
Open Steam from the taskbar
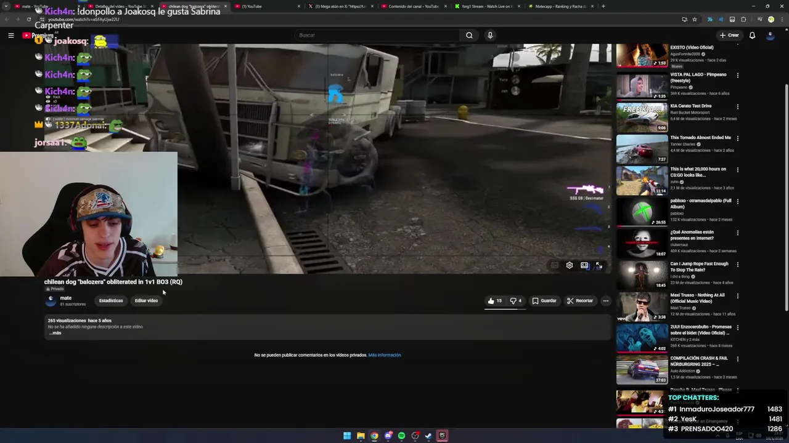click(x=428, y=436)
